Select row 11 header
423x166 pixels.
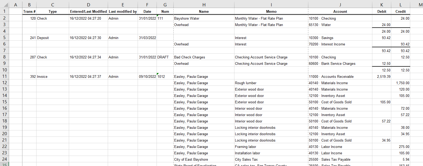click(5, 76)
